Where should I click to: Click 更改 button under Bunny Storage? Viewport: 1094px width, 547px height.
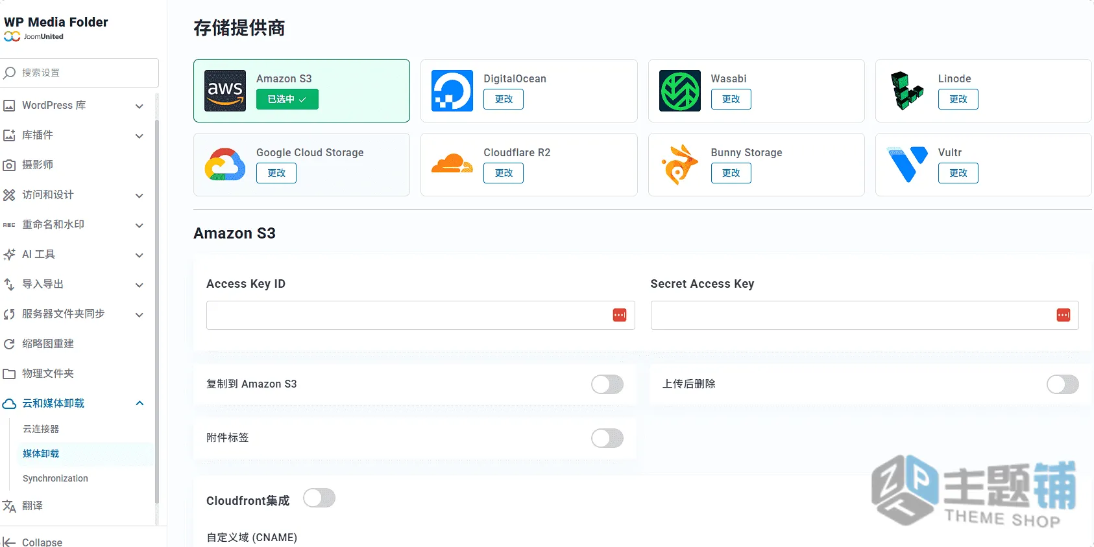pyautogui.click(x=731, y=173)
